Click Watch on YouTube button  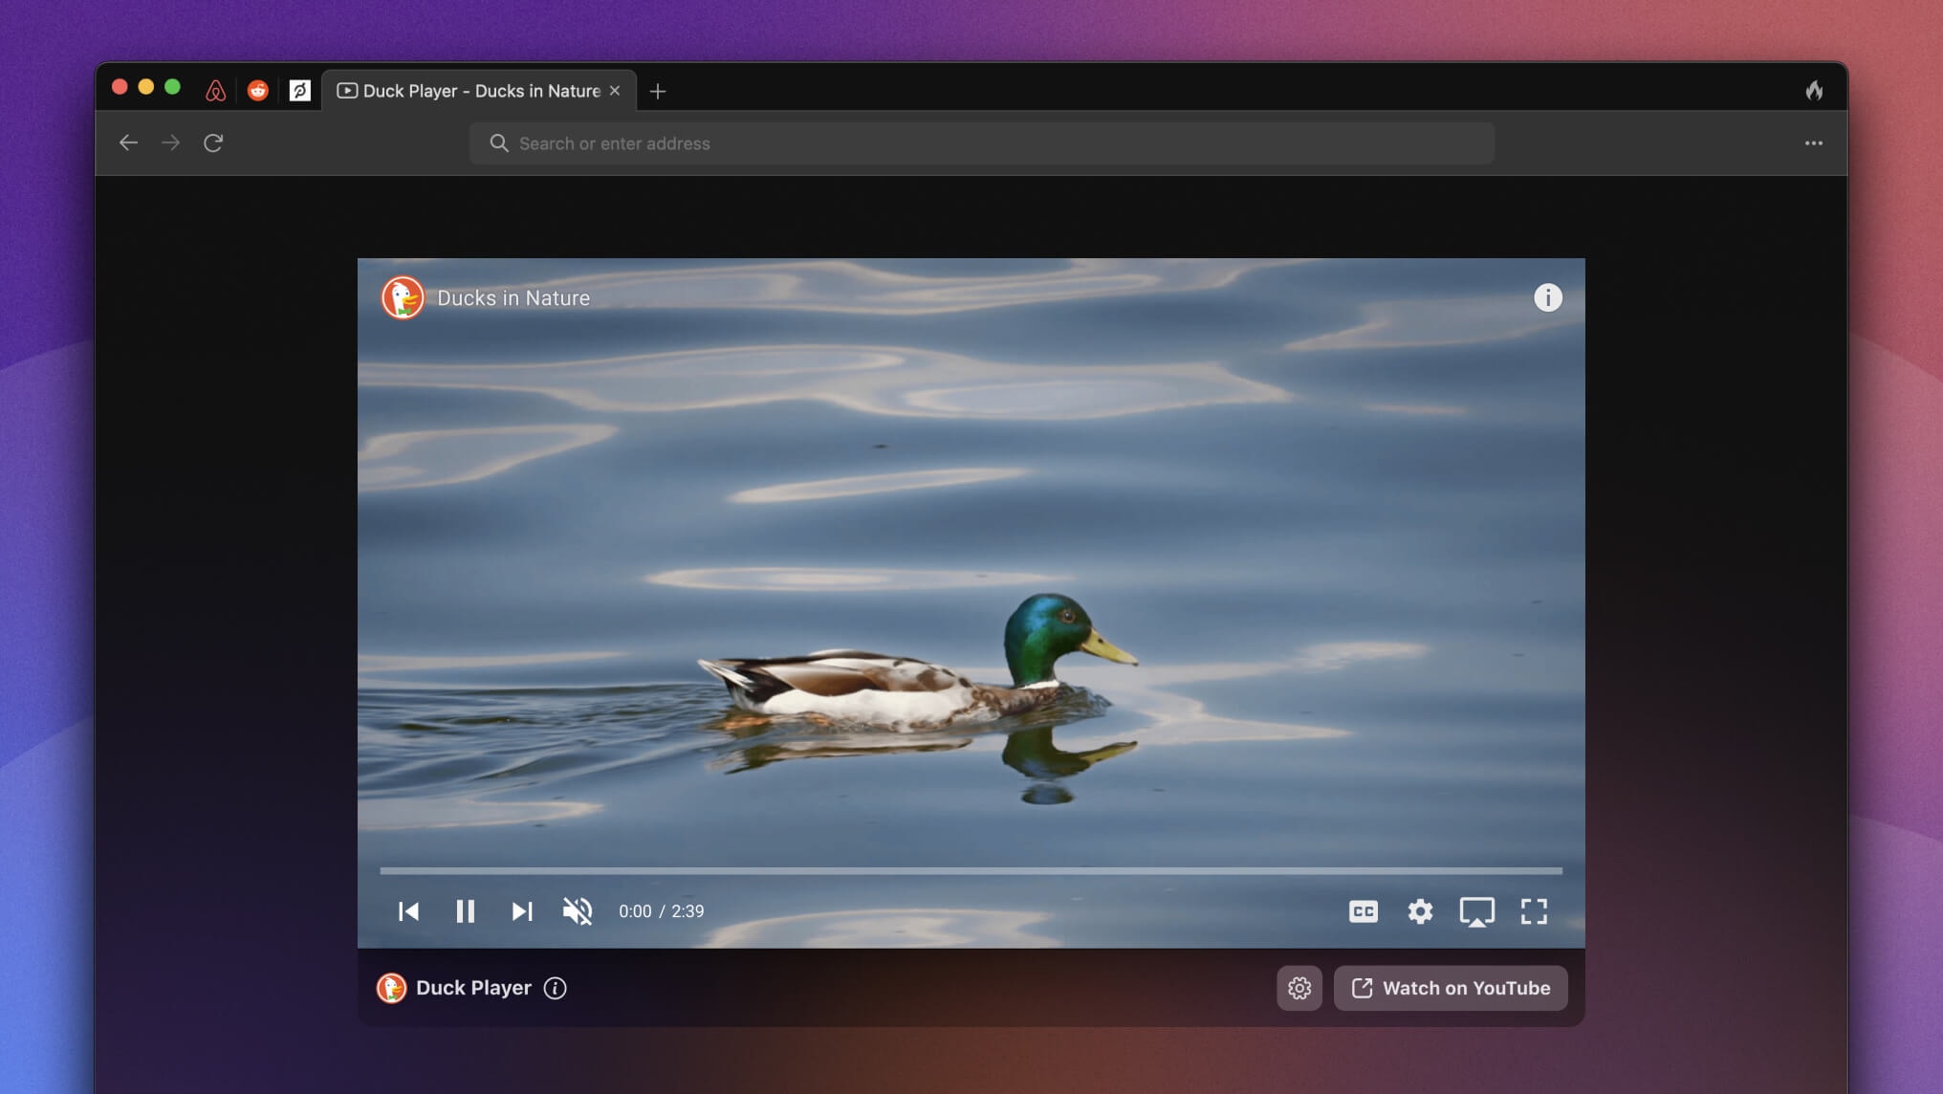1451,987
